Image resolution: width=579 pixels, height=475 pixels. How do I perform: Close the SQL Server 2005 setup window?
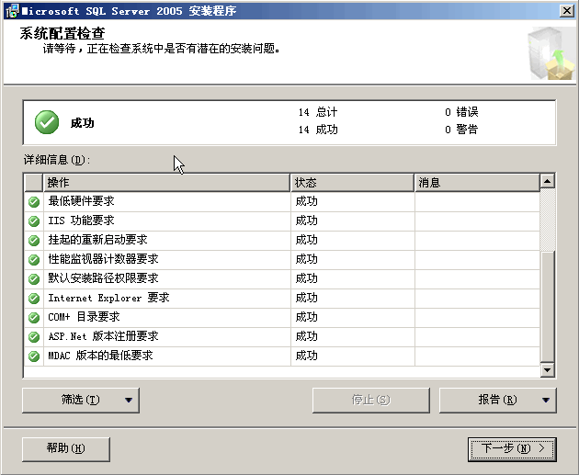[x=566, y=11]
